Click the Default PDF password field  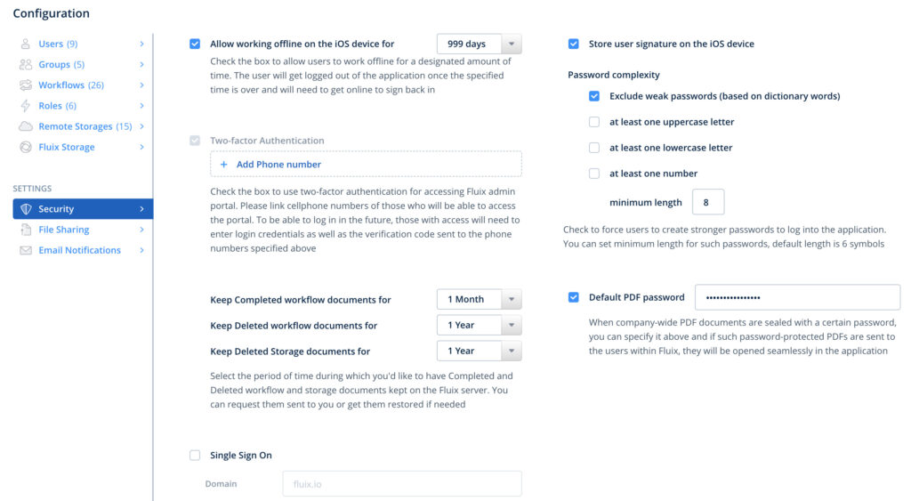(796, 297)
